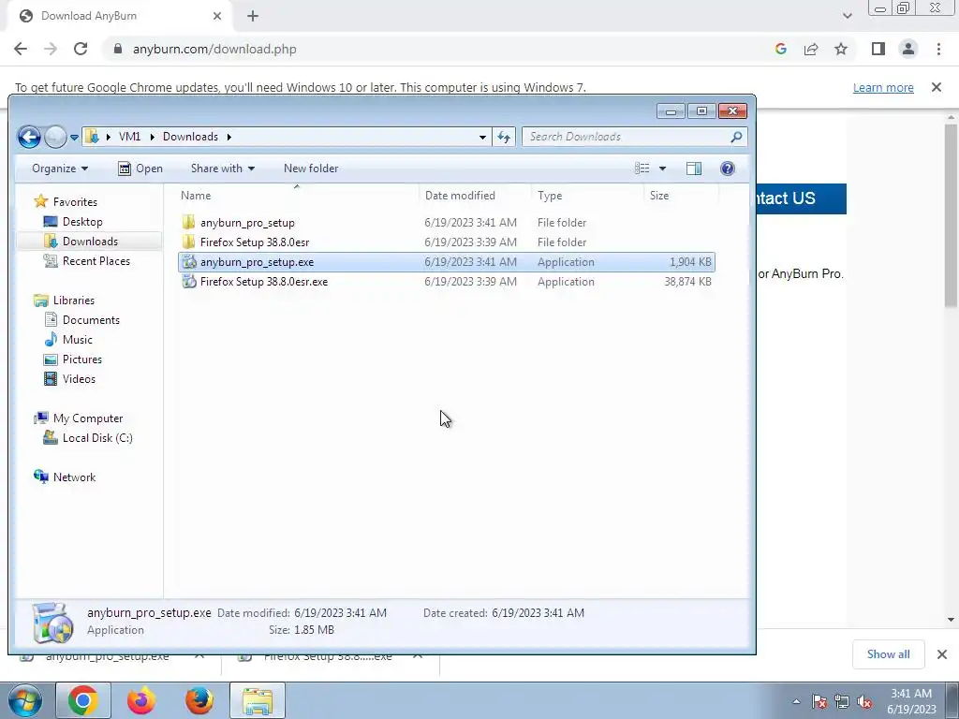Viewport: 959px width, 719px height.
Task: Share this page from Chrome toolbar
Action: 811,49
